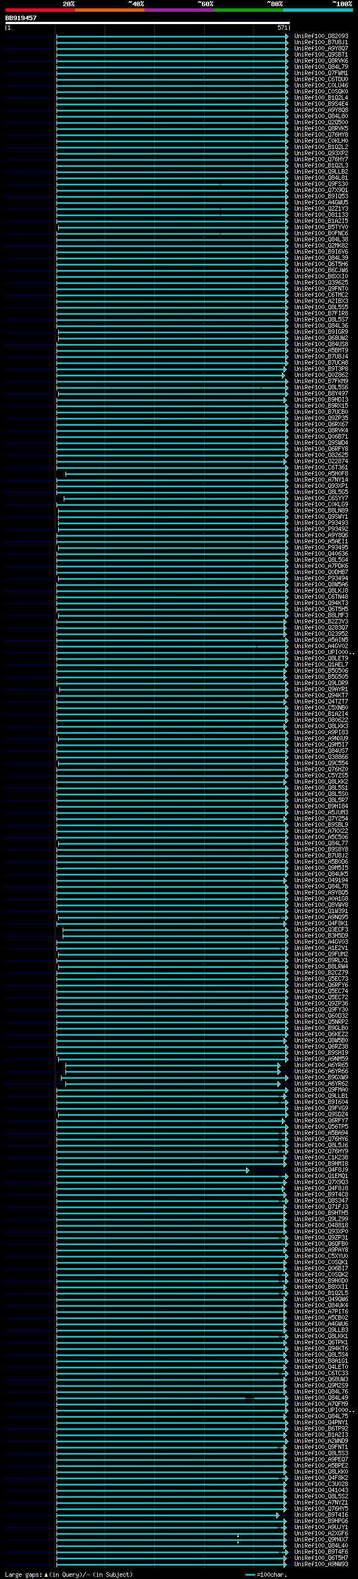Click the UniRef100_B9HPG6 label
The width and height of the screenshot is (358, 1579).
pos(321,1521)
